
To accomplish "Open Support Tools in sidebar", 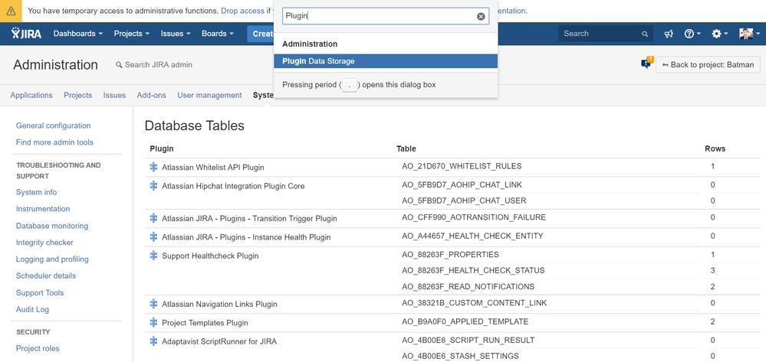I will coord(40,292).
